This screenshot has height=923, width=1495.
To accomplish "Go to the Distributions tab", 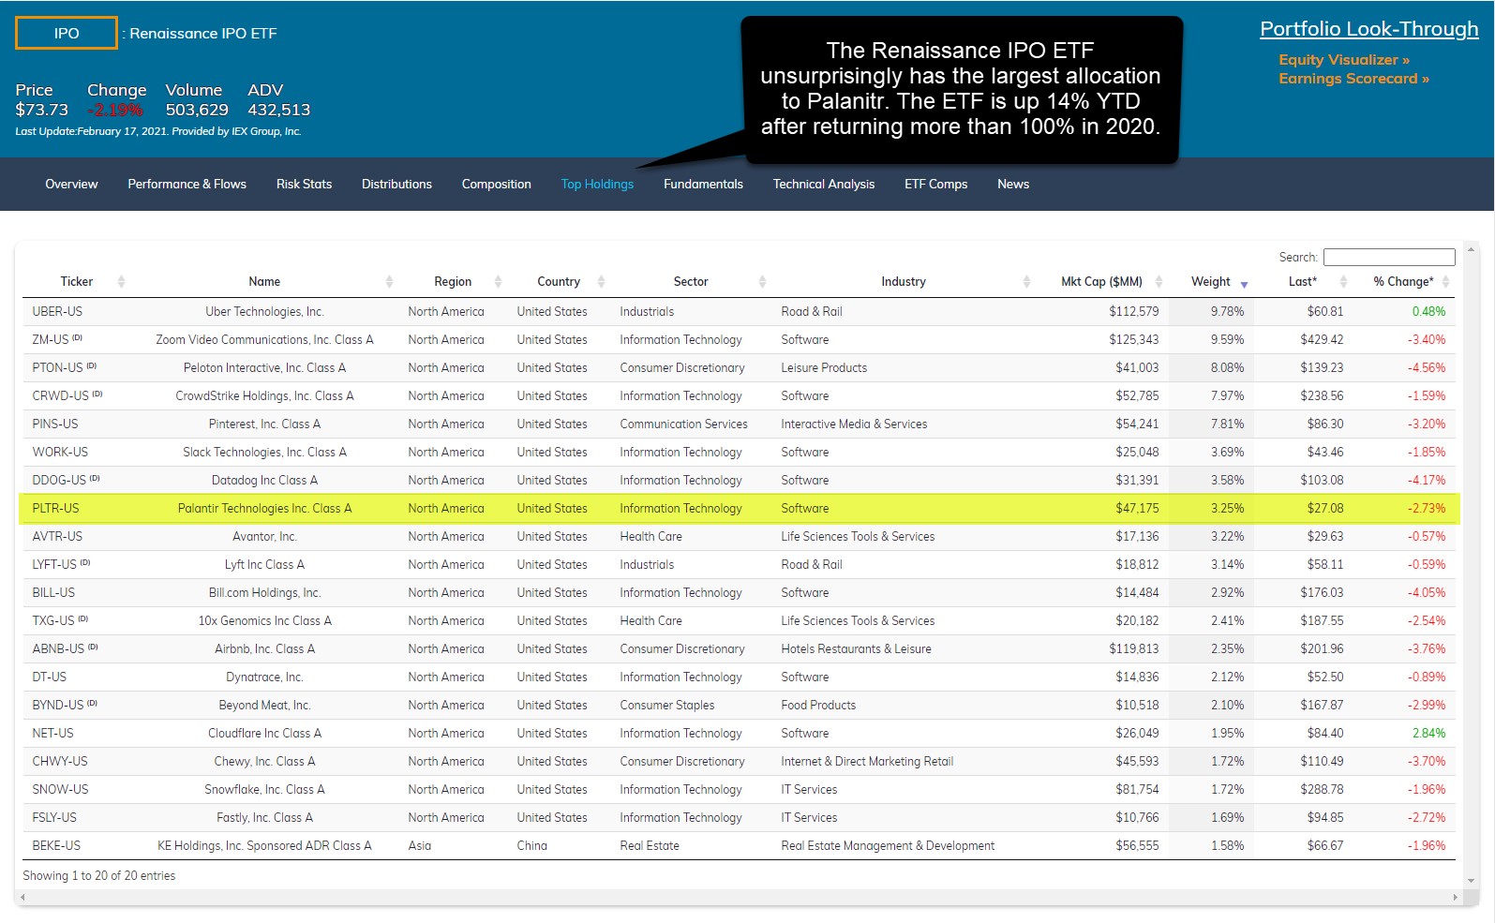I will pyautogui.click(x=396, y=185).
